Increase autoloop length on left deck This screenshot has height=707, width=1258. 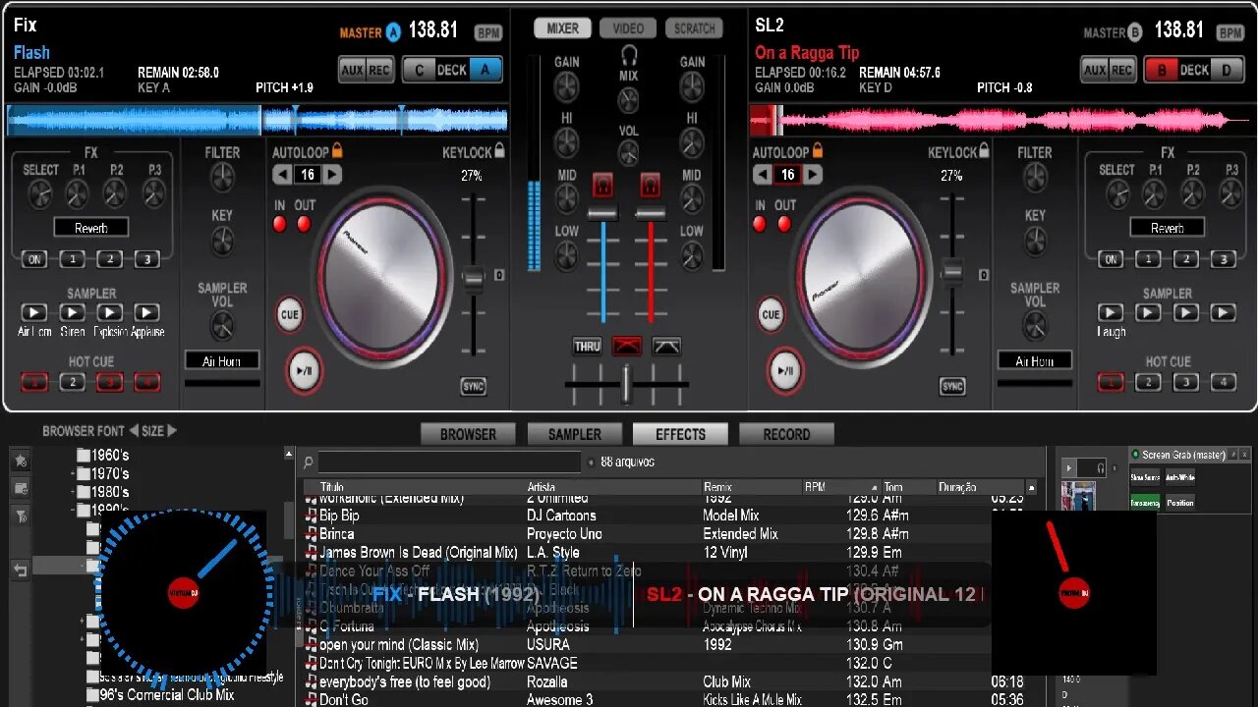[332, 175]
